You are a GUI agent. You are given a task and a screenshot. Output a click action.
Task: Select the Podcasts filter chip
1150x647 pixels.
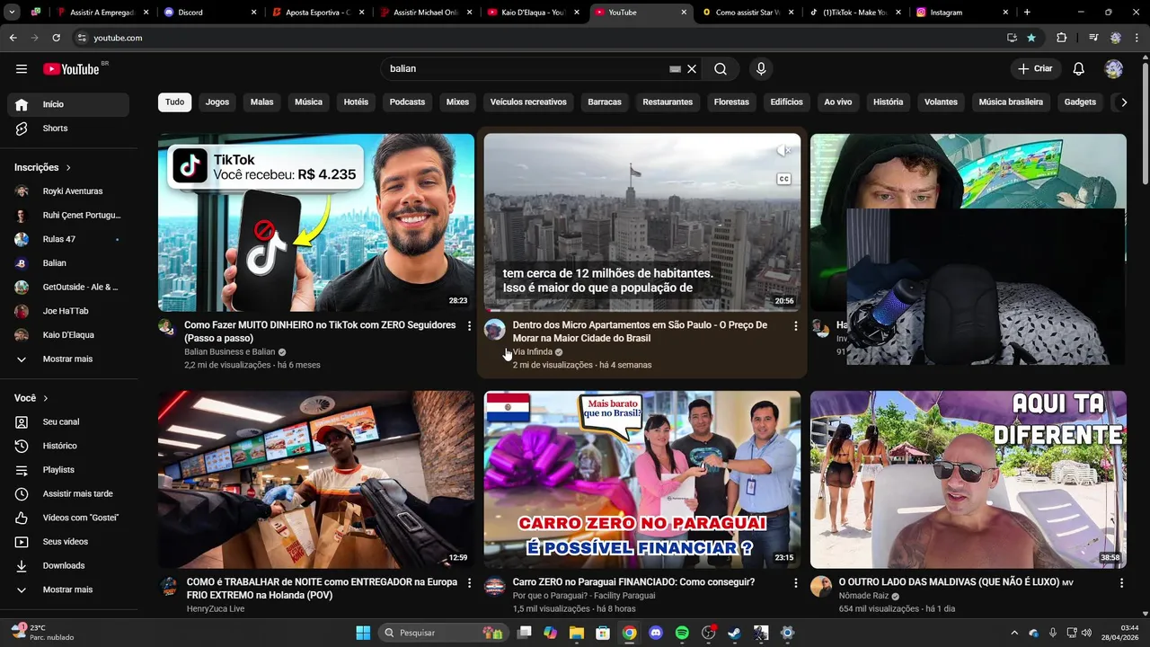pos(407,102)
